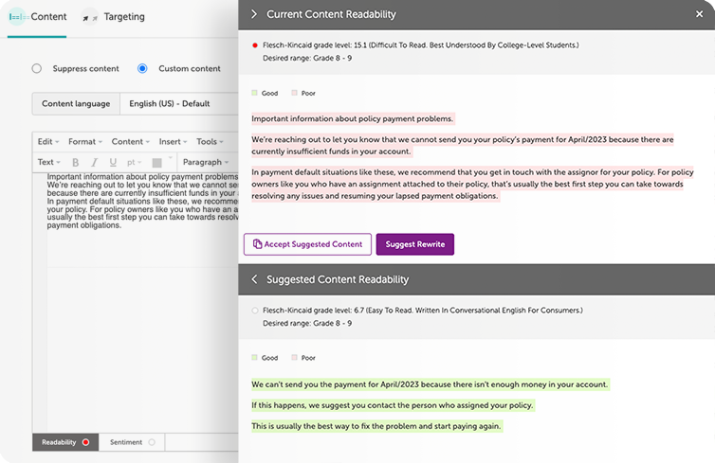Image resolution: width=715 pixels, height=463 pixels.
Task: Click the Good legend swatch in current content
Action: pyautogui.click(x=254, y=93)
